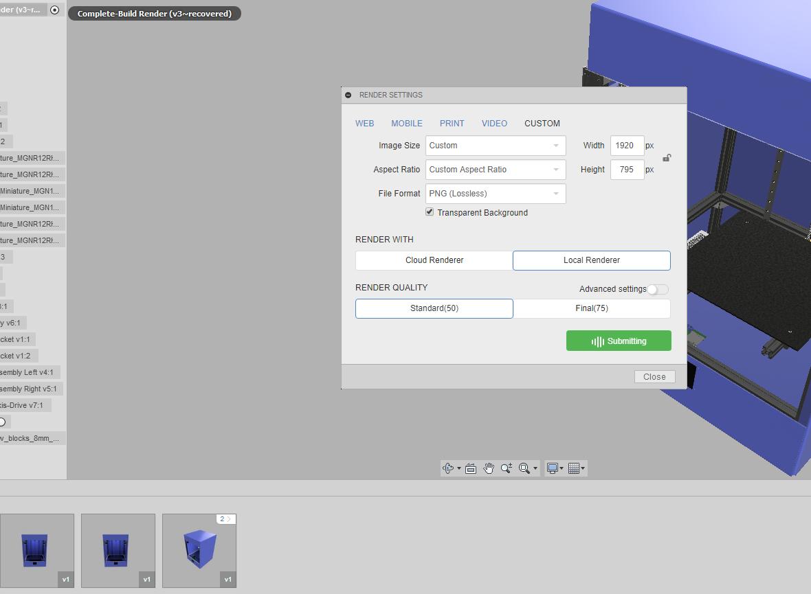811x594 pixels.
Task: Expand the Aspect Ratio dropdown
Action: pyautogui.click(x=495, y=170)
